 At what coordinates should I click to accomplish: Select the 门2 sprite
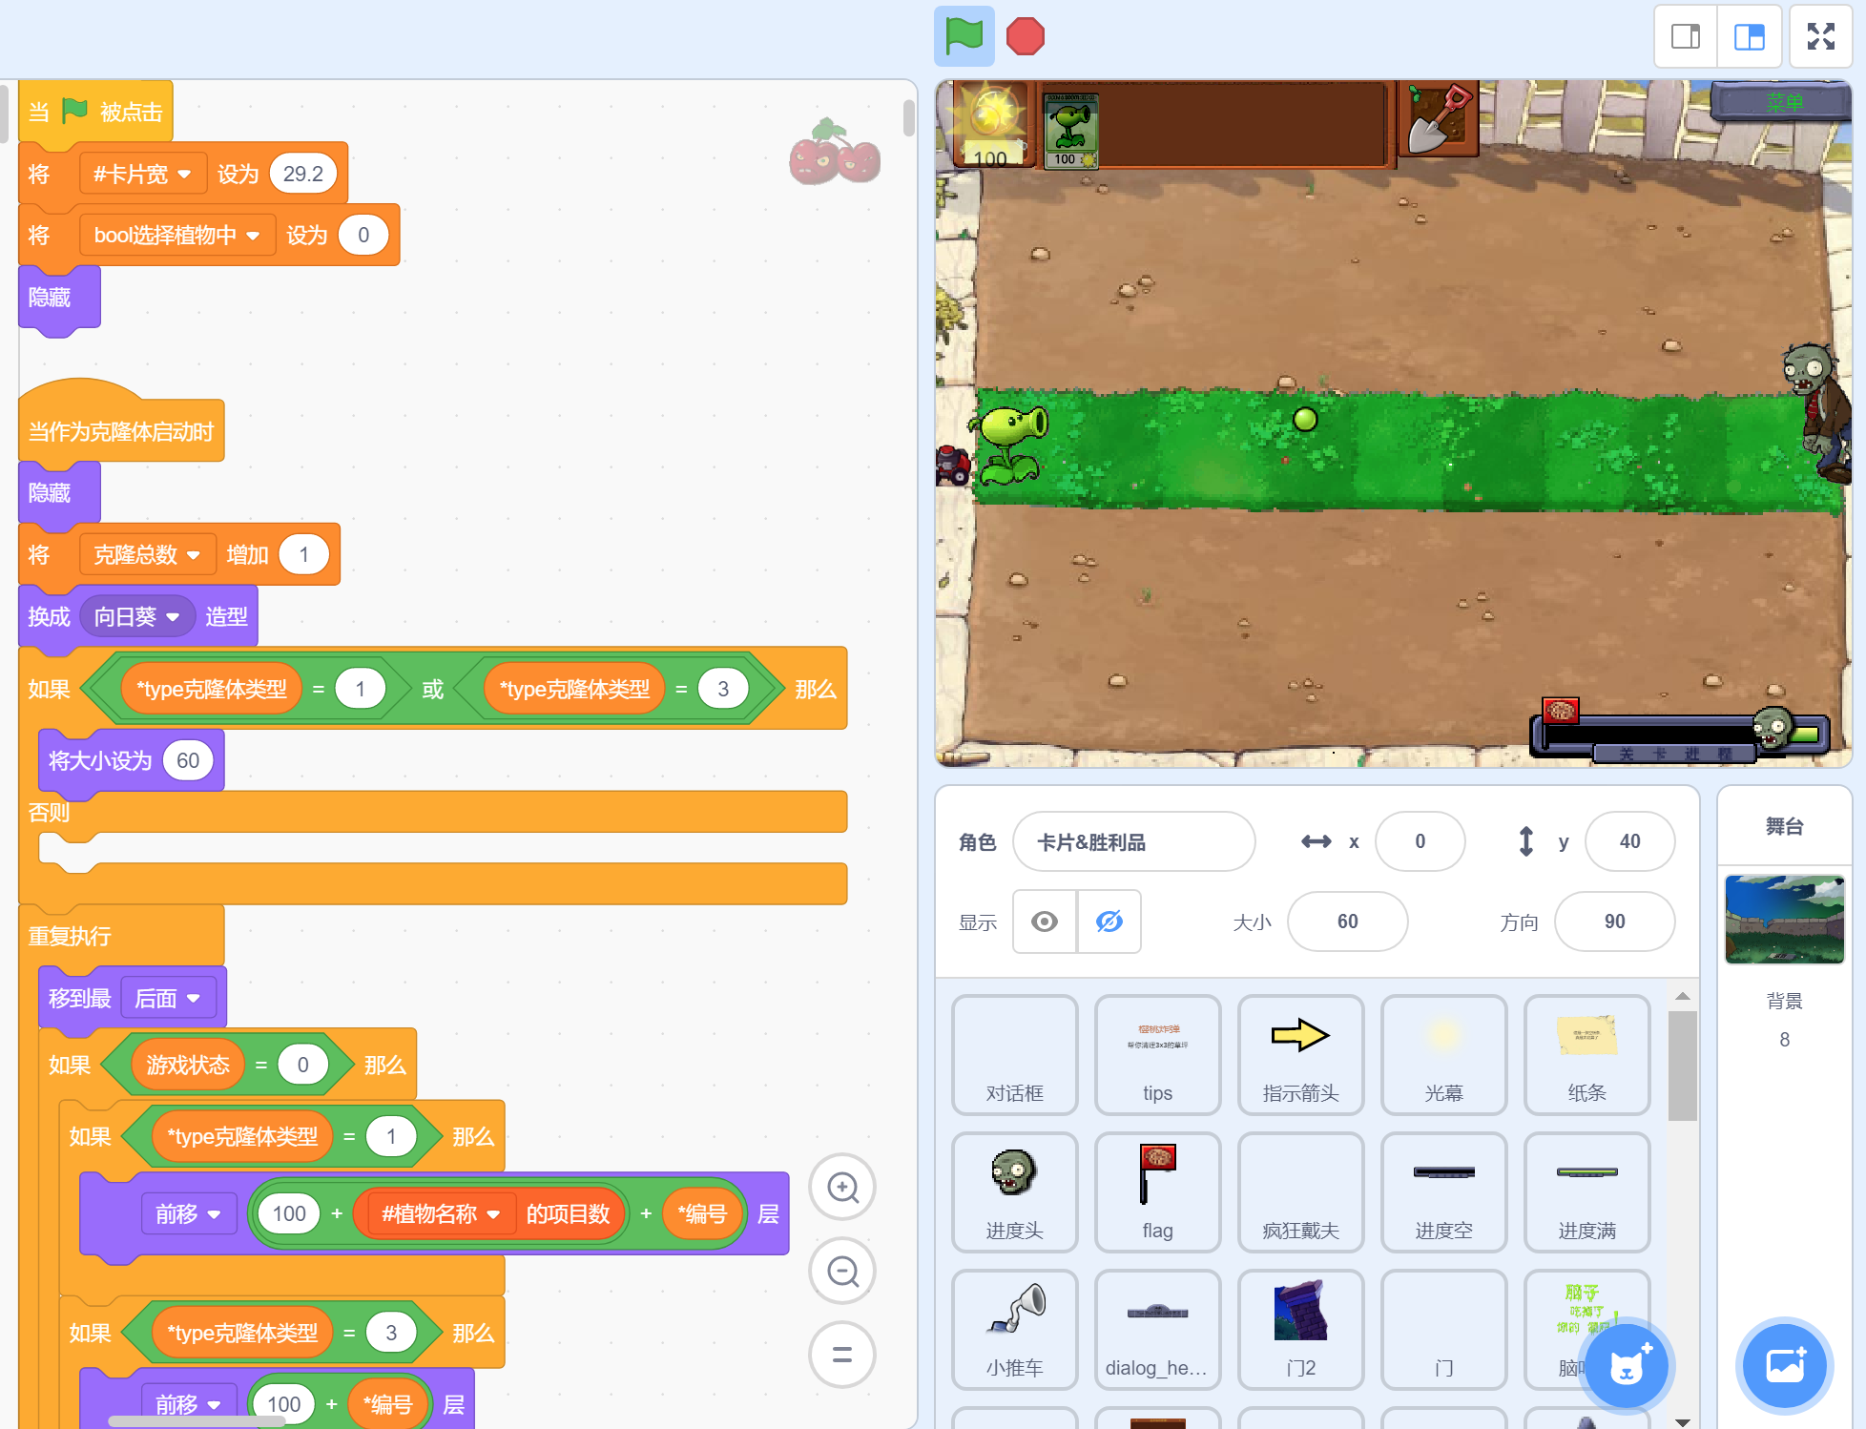1301,1330
